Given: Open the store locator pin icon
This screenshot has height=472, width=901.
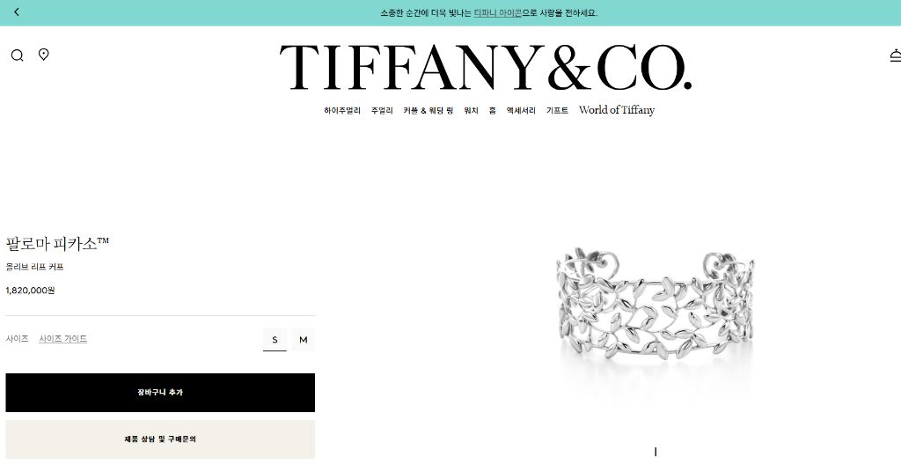Looking at the screenshot, I should [44, 55].
